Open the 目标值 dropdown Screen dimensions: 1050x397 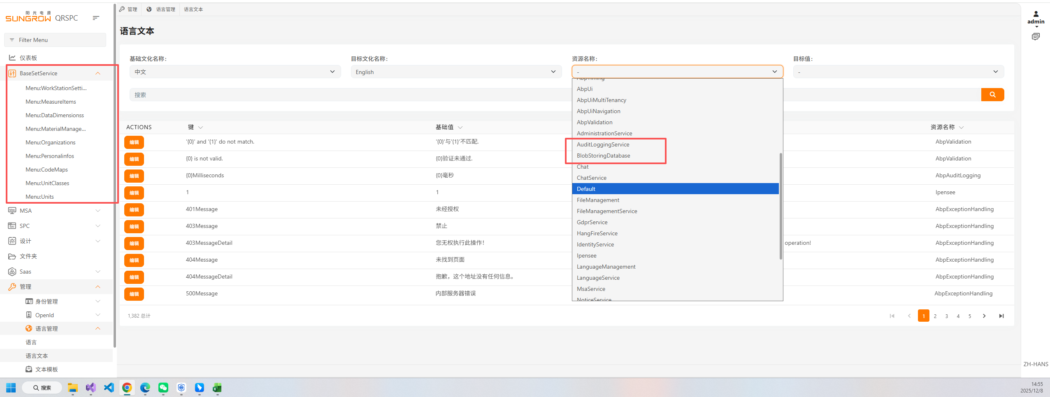[898, 72]
